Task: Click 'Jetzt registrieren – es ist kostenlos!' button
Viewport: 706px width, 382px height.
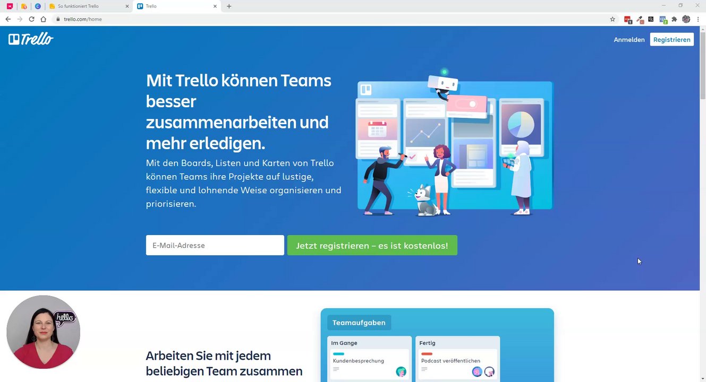Action: click(x=372, y=245)
